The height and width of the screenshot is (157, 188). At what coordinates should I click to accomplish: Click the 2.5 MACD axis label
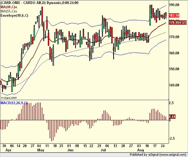coord(171,103)
